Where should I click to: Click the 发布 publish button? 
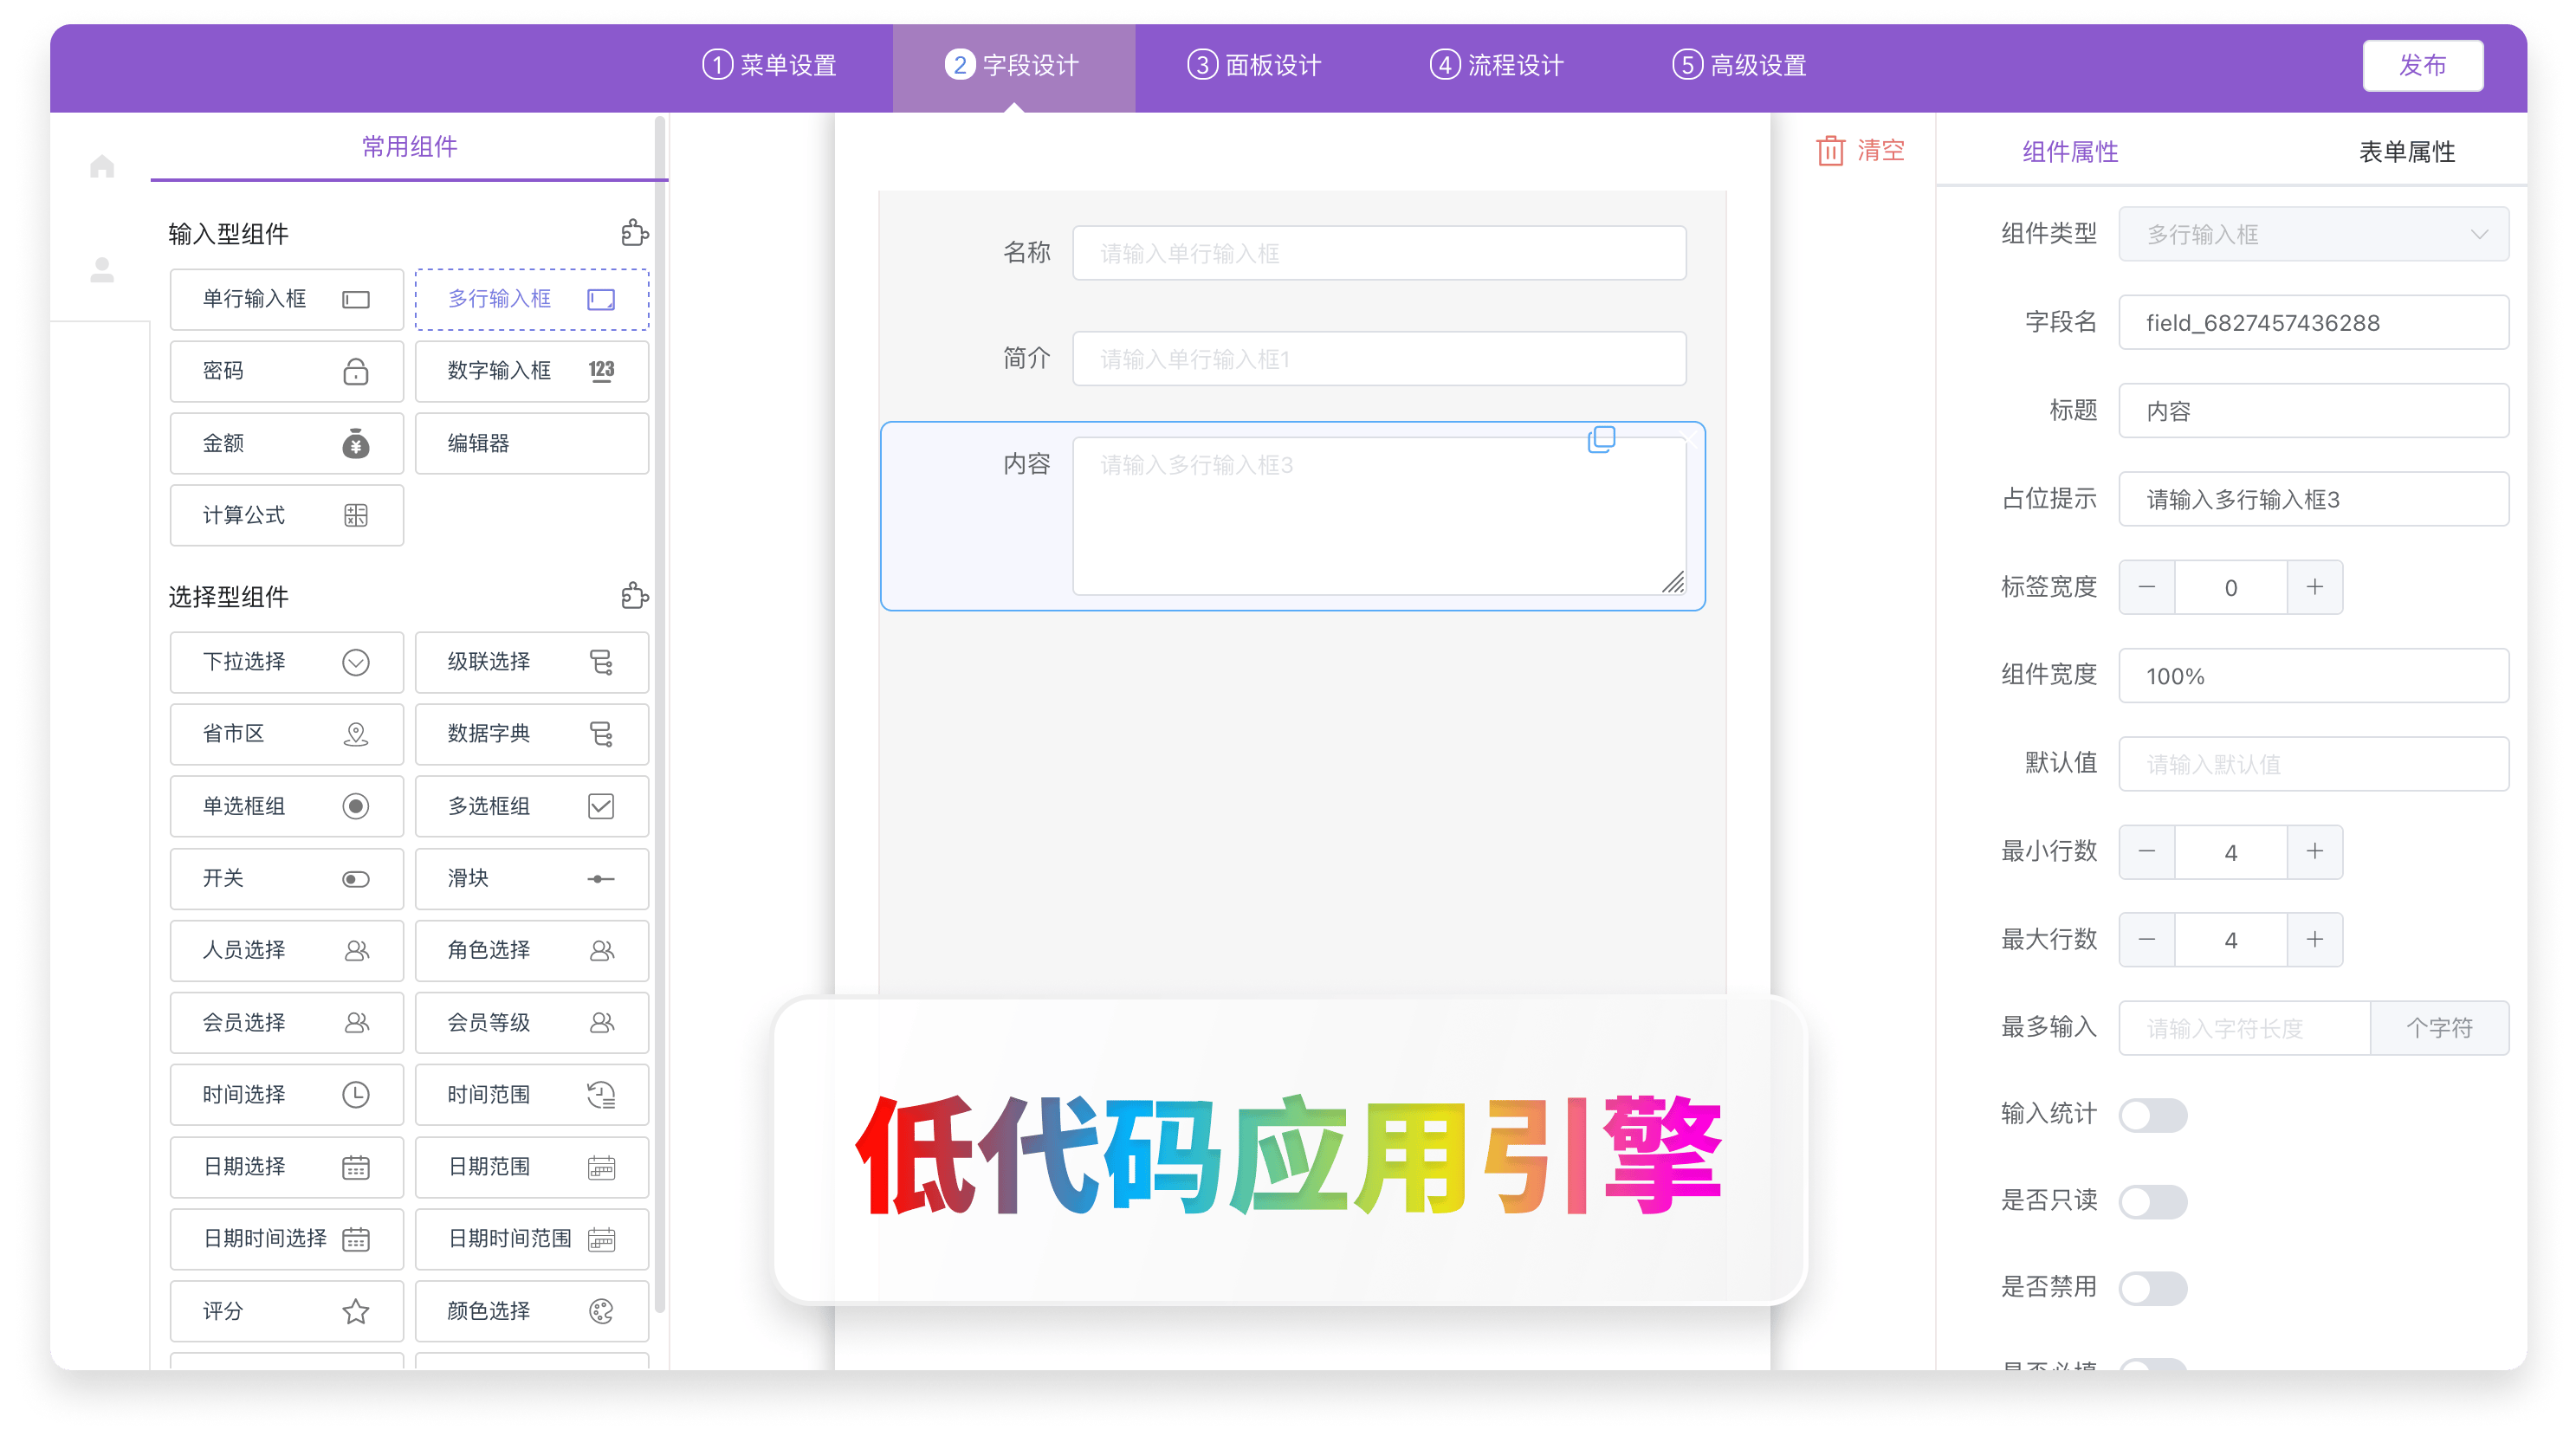coord(2422,65)
